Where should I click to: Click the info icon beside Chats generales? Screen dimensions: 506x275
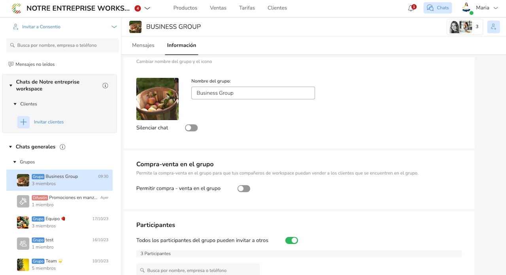pyautogui.click(x=62, y=147)
